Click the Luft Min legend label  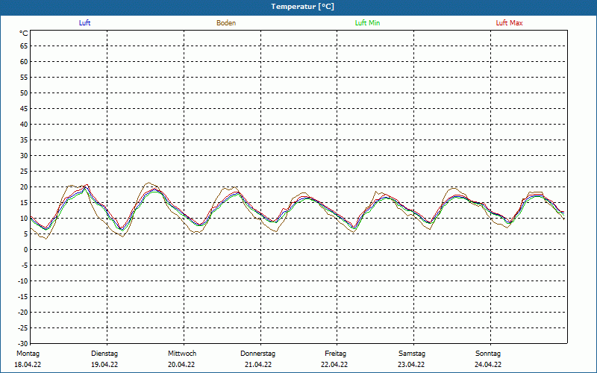367,23
